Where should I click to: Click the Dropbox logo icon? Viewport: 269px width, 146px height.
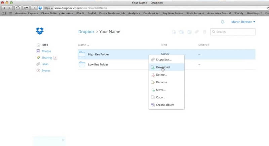tap(40, 31)
